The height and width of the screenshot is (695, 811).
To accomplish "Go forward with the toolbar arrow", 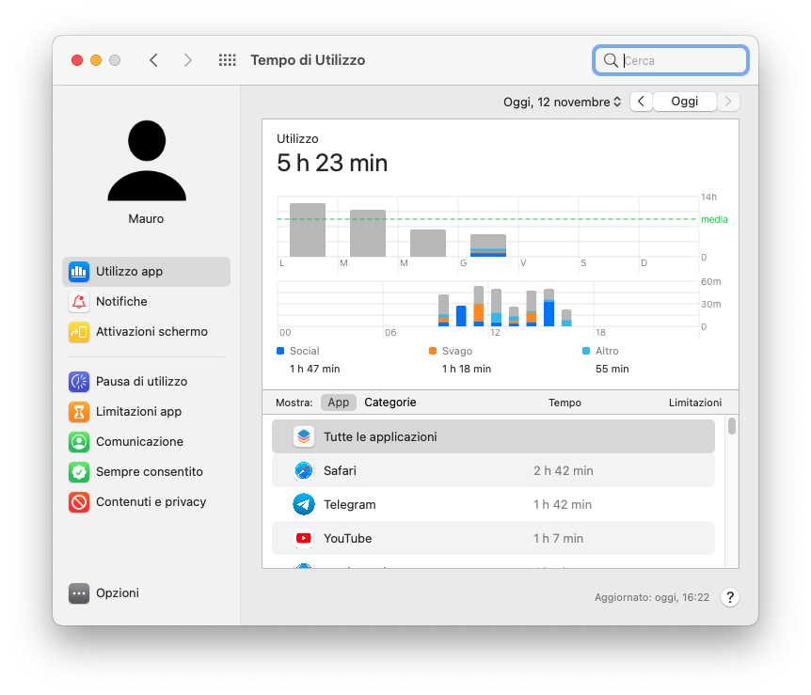I will (188, 60).
